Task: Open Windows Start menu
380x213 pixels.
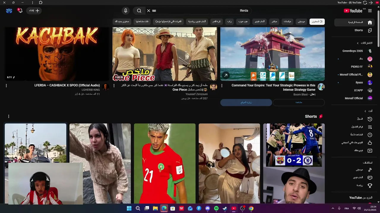Action: (x=129, y=209)
